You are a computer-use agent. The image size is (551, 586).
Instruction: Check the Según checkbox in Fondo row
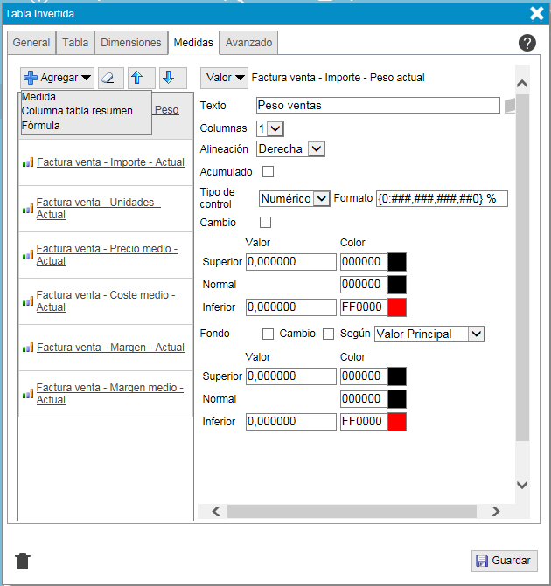328,334
